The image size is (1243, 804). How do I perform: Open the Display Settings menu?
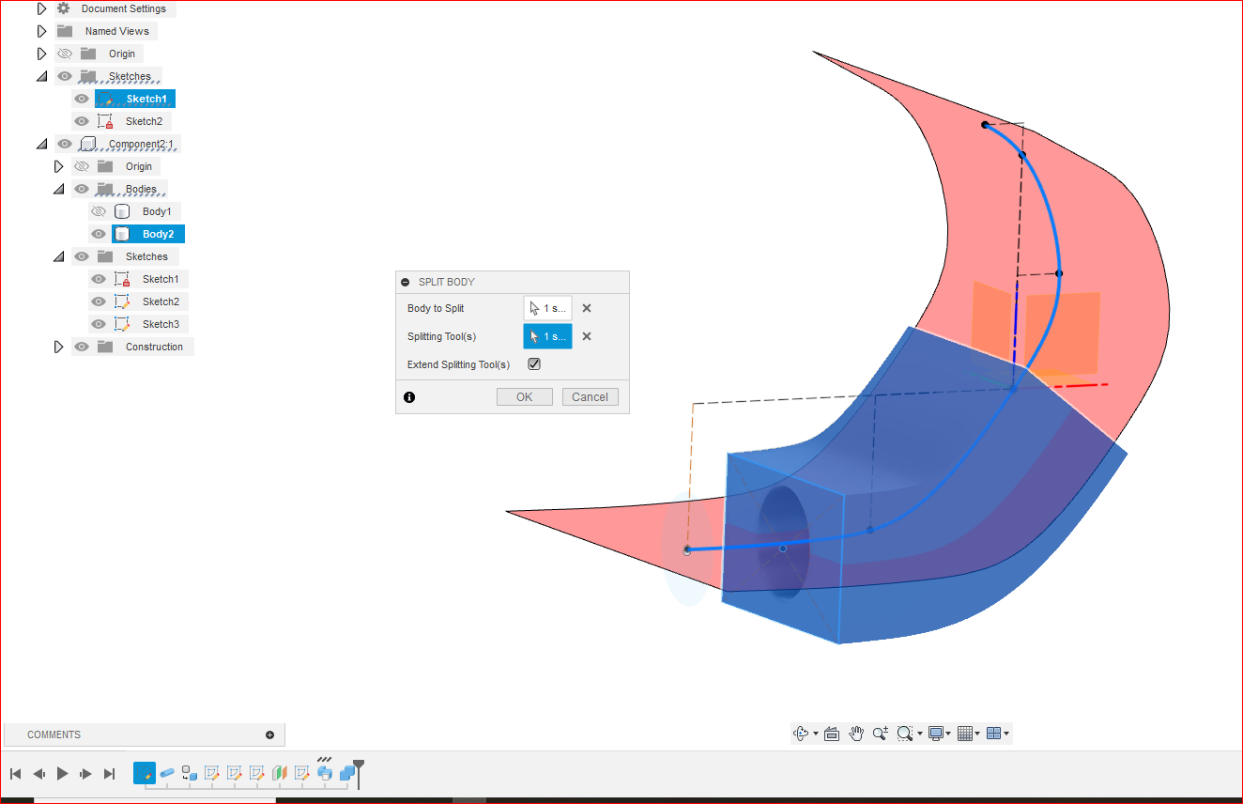pos(937,734)
